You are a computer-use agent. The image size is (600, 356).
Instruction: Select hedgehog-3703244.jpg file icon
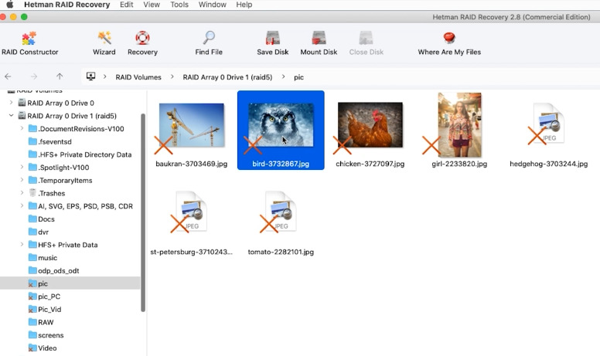(549, 124)
